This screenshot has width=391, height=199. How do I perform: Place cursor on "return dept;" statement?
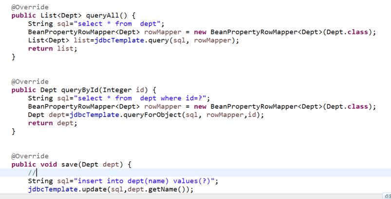point(53,123)
